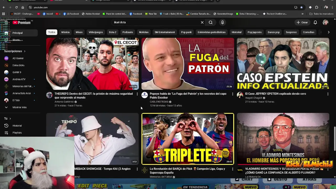The width and height of the screenshot is (336, 189).
Task: Select the SM Entertainment filter chip
Action: (x=165, y=32)
